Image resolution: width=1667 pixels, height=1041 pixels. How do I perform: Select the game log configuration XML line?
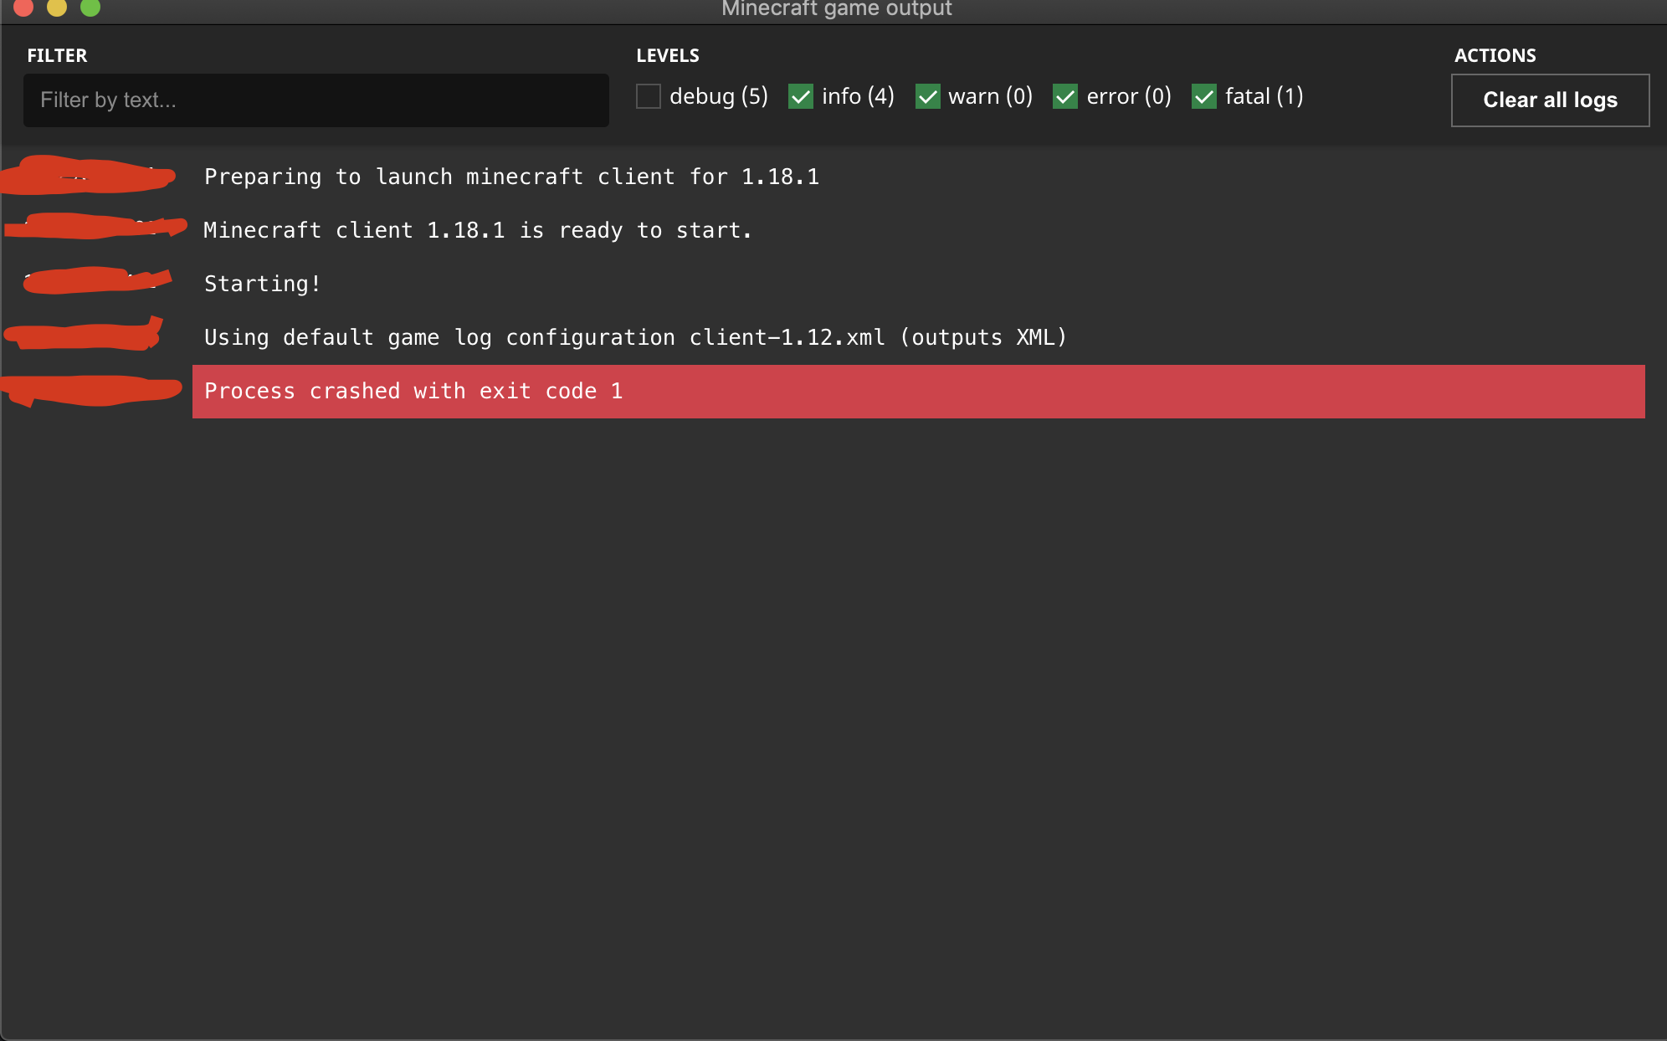click(x=634, y=337)
